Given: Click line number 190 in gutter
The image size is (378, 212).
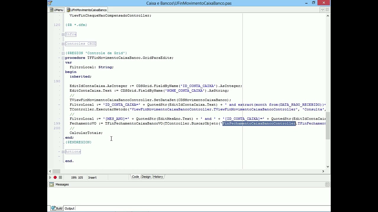Looking at the screenshot, I should 57,81.
